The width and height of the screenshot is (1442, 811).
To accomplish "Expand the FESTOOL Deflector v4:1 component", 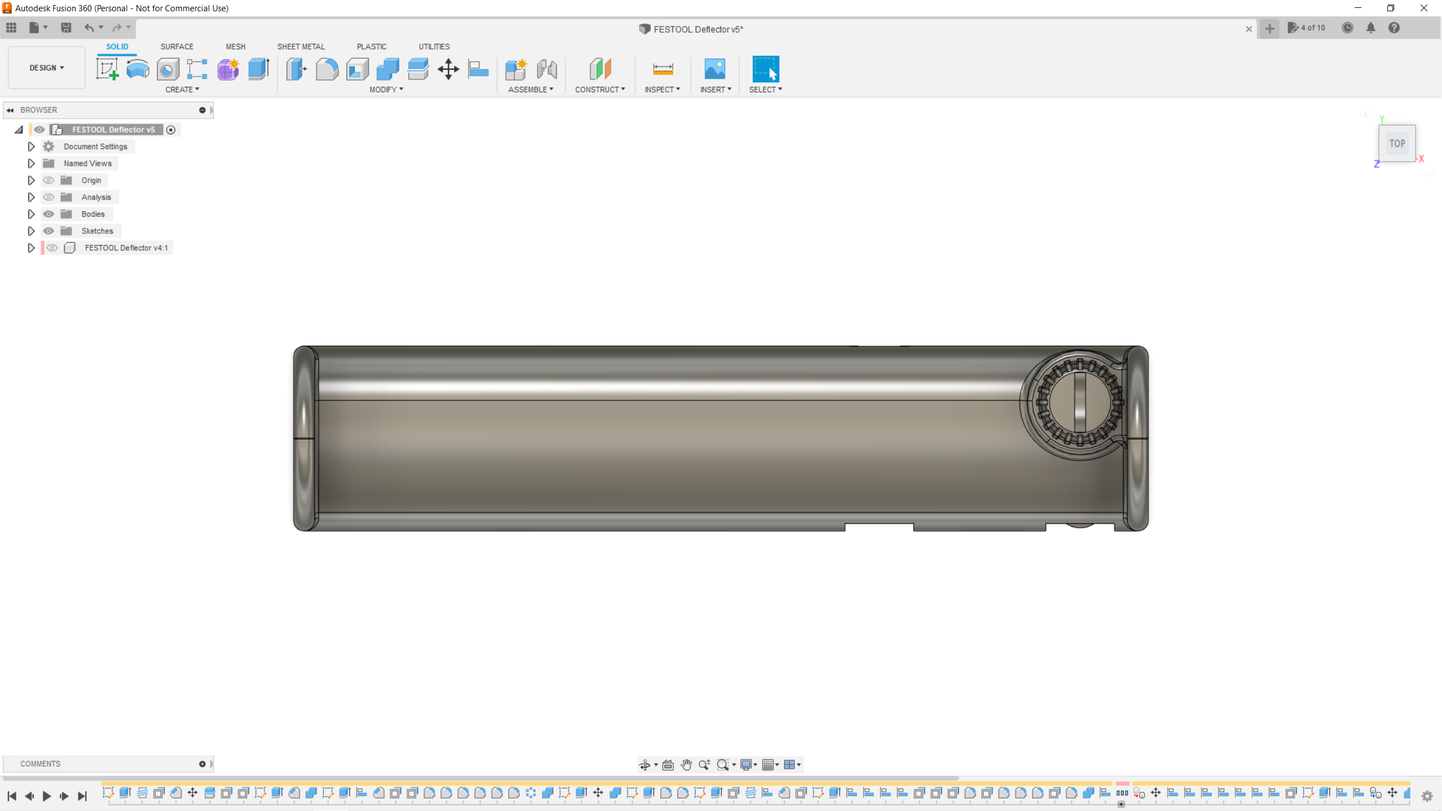I will click(31, 248).
